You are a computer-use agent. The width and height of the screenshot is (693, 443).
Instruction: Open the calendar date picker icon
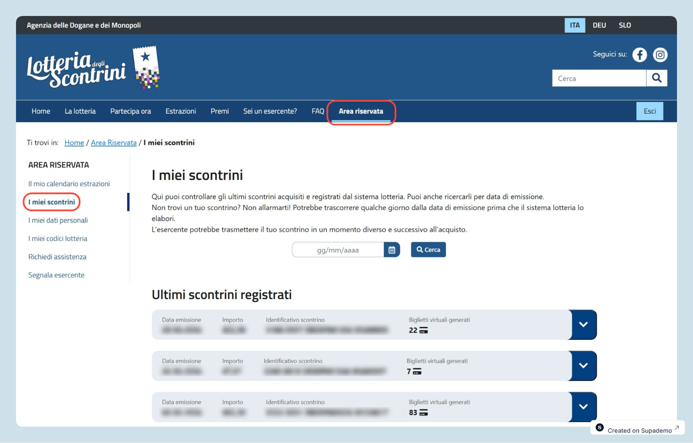[392, 249]
